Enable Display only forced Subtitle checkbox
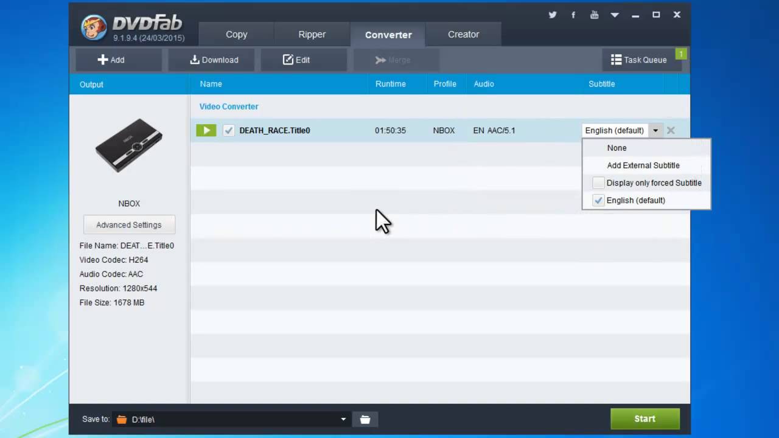779x438 pixels. tap(598, 183)
